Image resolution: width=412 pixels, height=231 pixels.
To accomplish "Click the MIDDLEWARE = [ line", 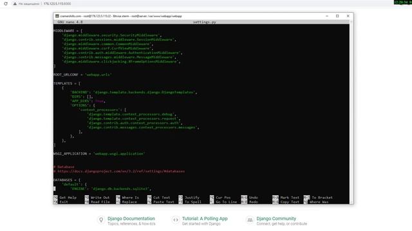I will point(68,31).
